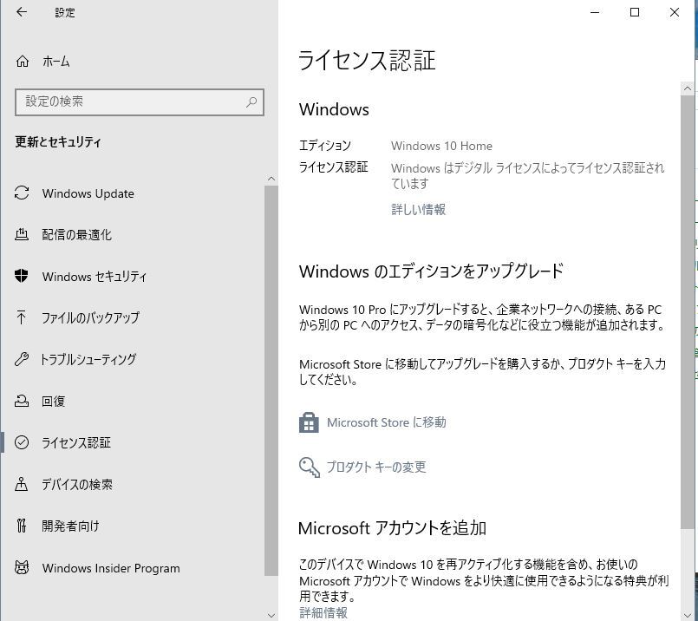698x621 pixels.
Task: Click the Microsoft アカウントを追加 heading
Action: pyautogui.click(x=392, y=528)
